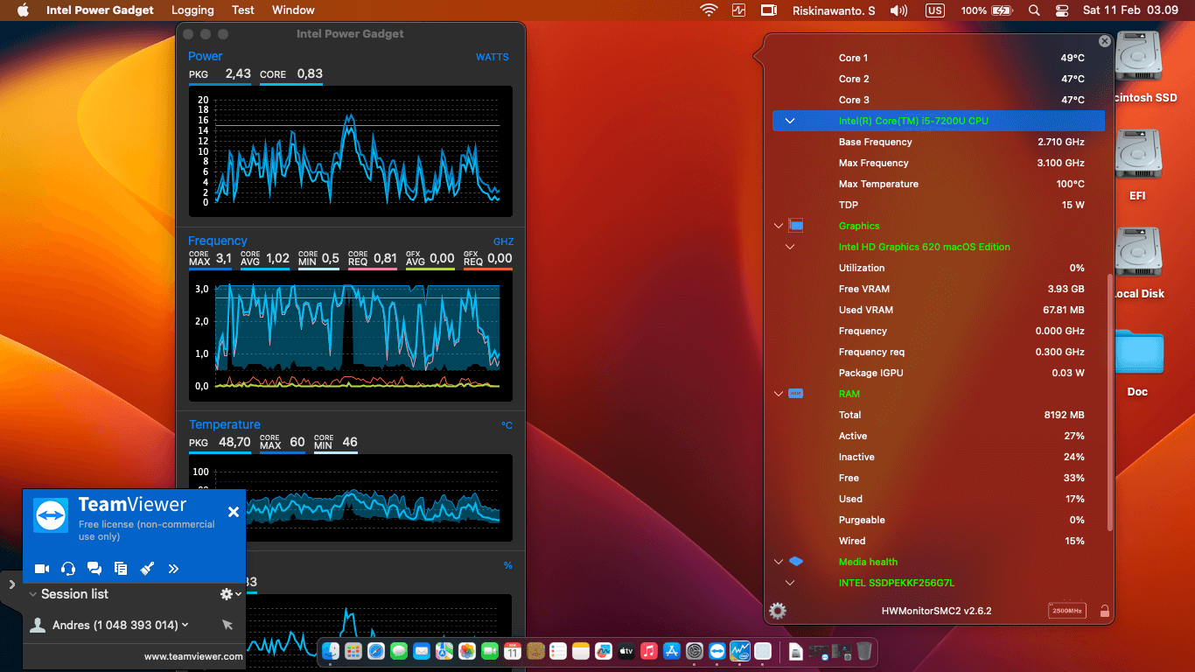Start video in TeamViewer panel
This screenshot has height=672, width=1195.
41,569
